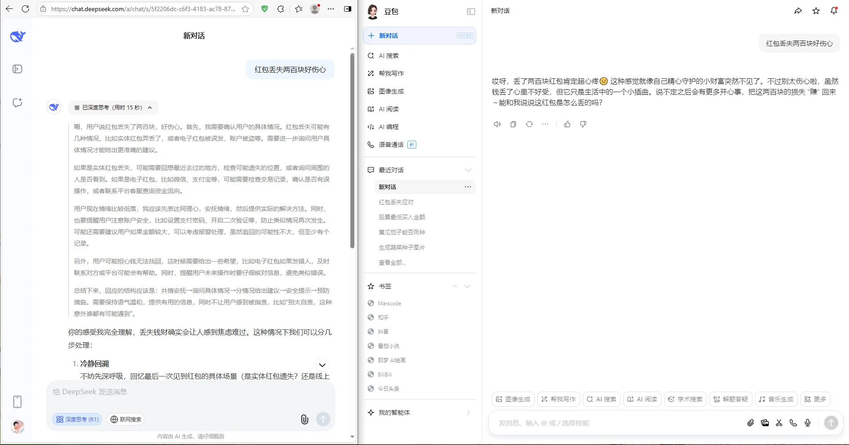Expand the 我的智能体 section

[468, 413]
